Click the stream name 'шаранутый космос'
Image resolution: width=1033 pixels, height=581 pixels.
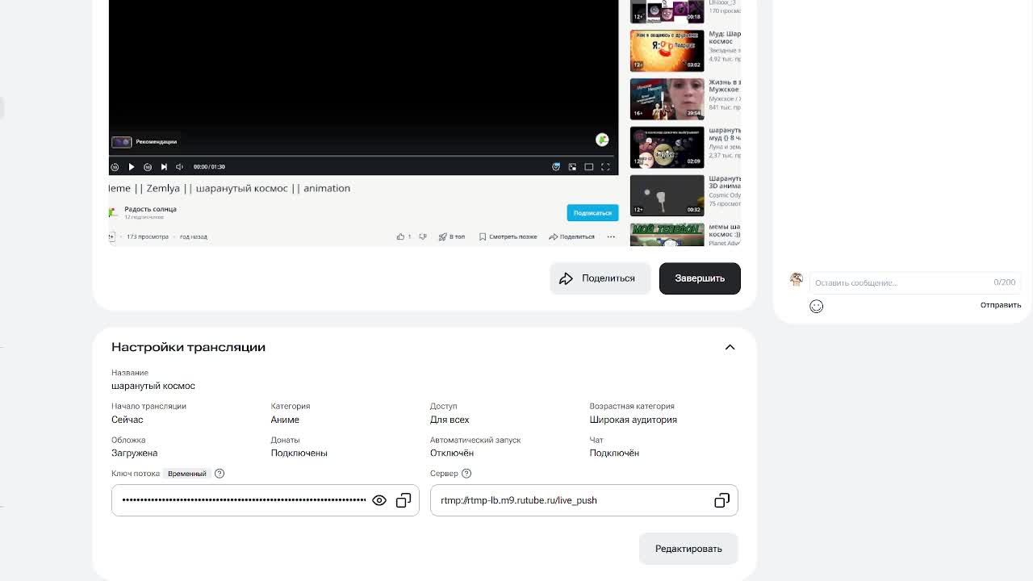point(153,386)
